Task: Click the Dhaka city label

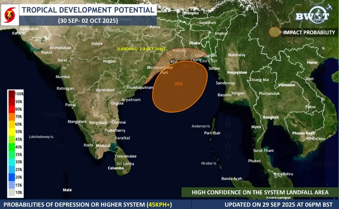Action: [x=195, y=43]
